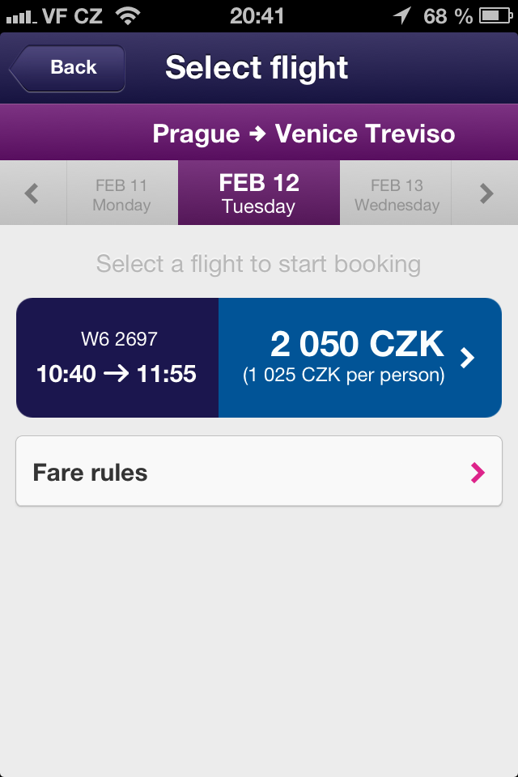Select the FEB 13 Wednesday date tab
The image size is (518, 777).
click(396, 193)
